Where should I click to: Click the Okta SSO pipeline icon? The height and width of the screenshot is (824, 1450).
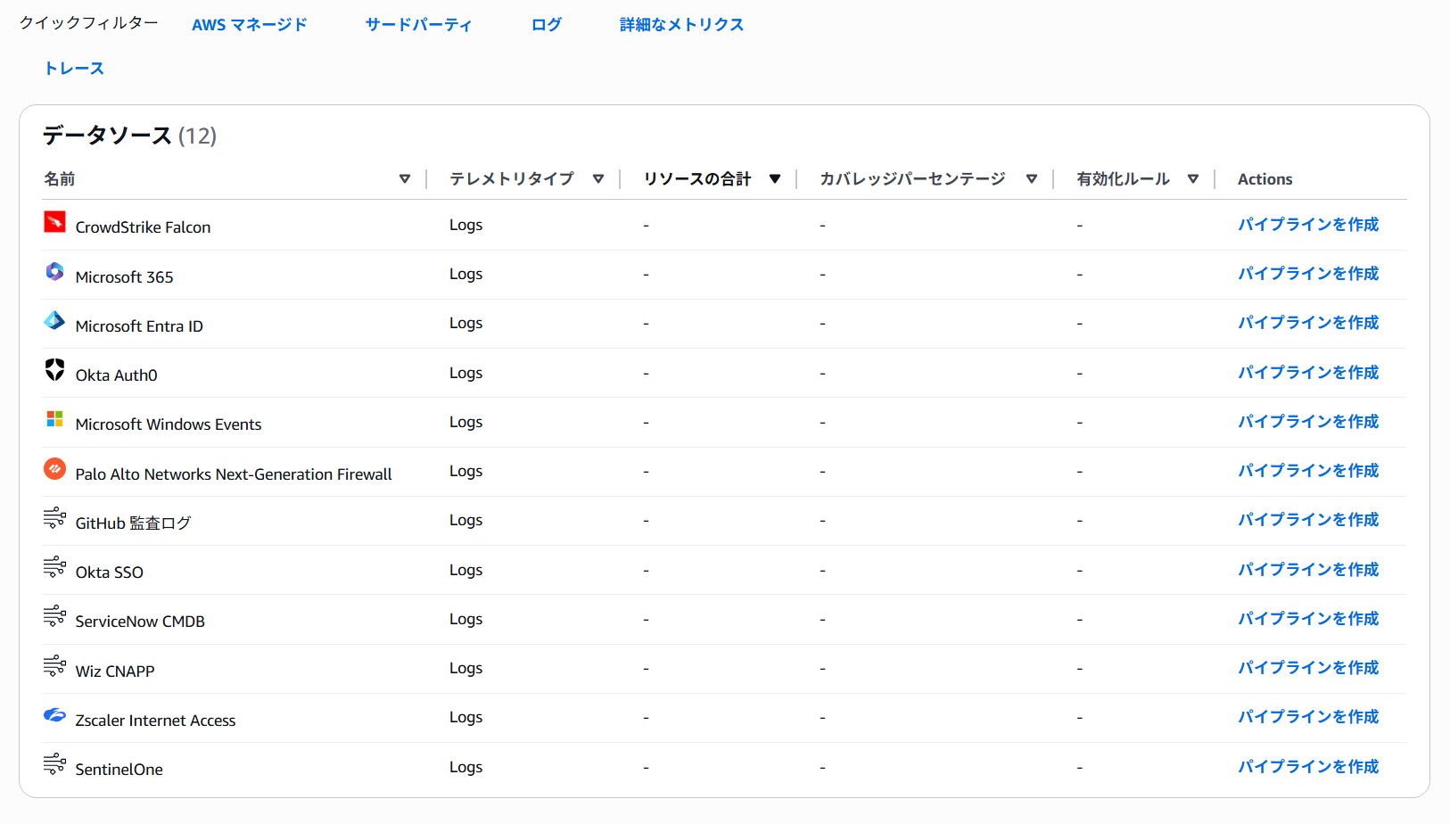[x=54, y=566]
